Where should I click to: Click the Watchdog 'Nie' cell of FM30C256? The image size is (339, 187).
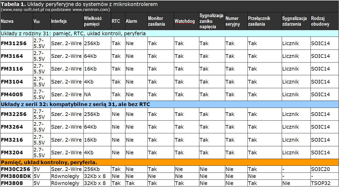pyautogui.click(x=187, y=169)
